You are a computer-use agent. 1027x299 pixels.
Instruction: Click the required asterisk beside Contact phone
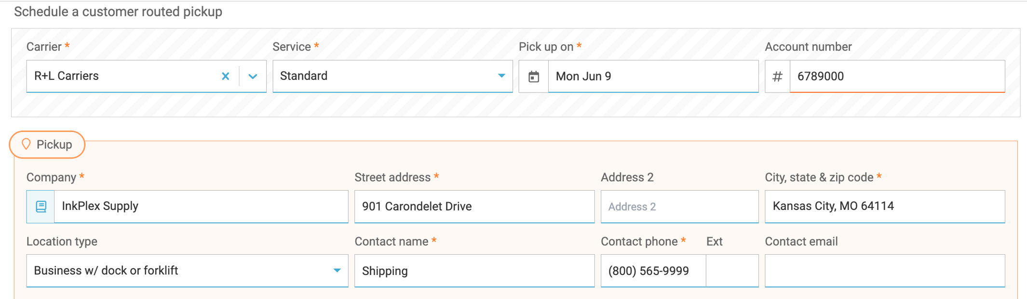[684, 241]
